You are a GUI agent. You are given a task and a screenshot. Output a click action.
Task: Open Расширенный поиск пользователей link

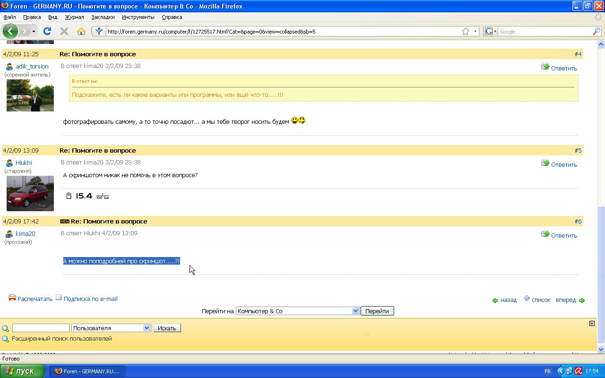coord(62,339)
